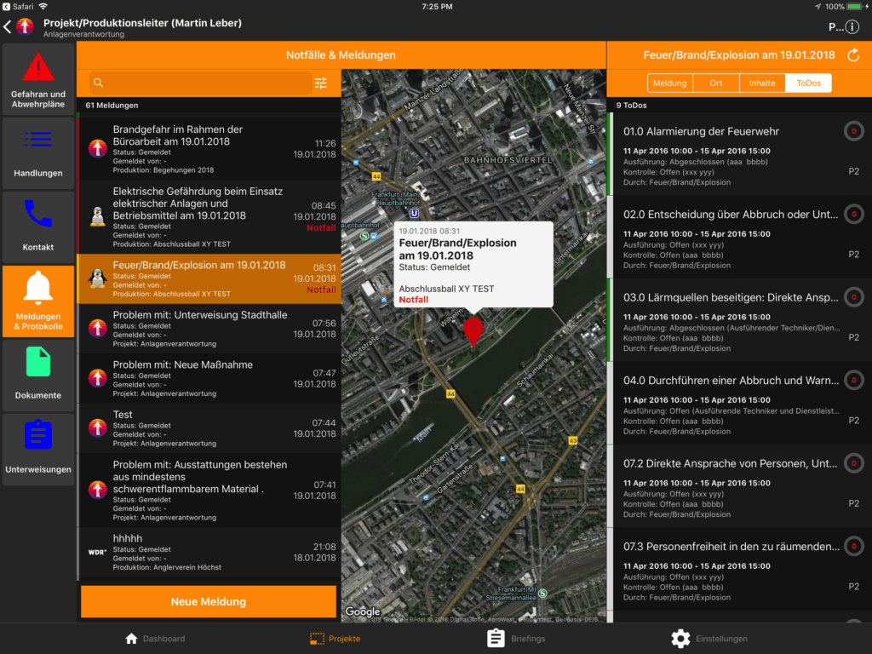
Task: Tap the refresh icon in ToDos header
Action: 853,55
